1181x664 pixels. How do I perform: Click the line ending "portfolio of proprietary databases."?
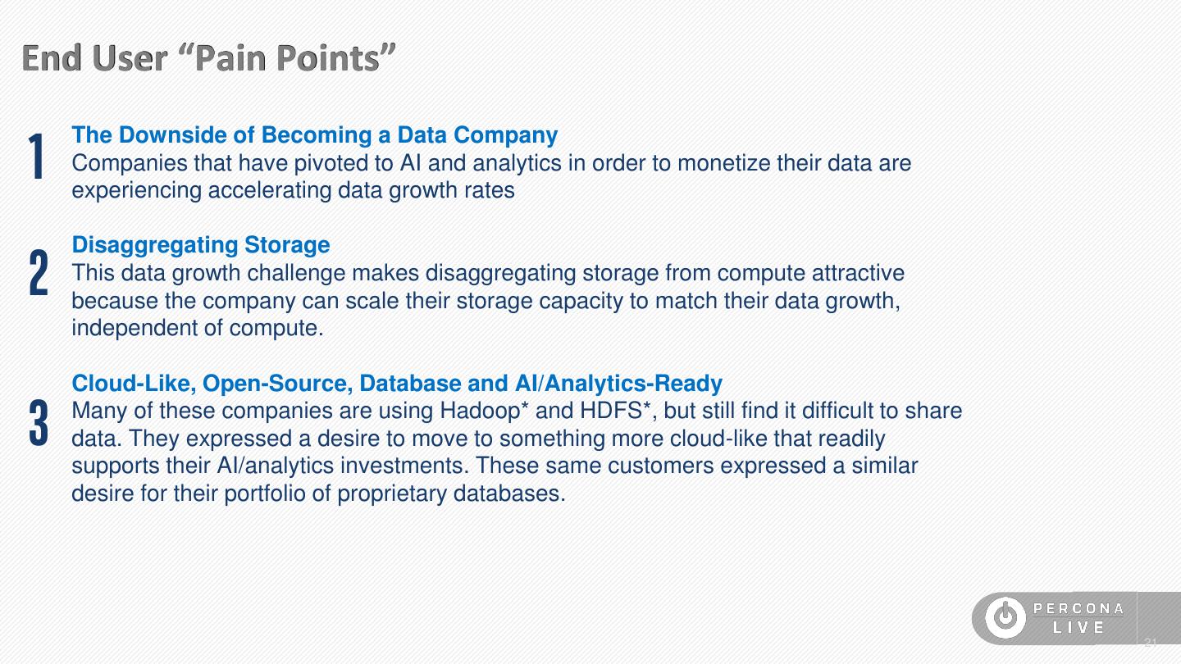pyautogui.click(x=318, y=494)
